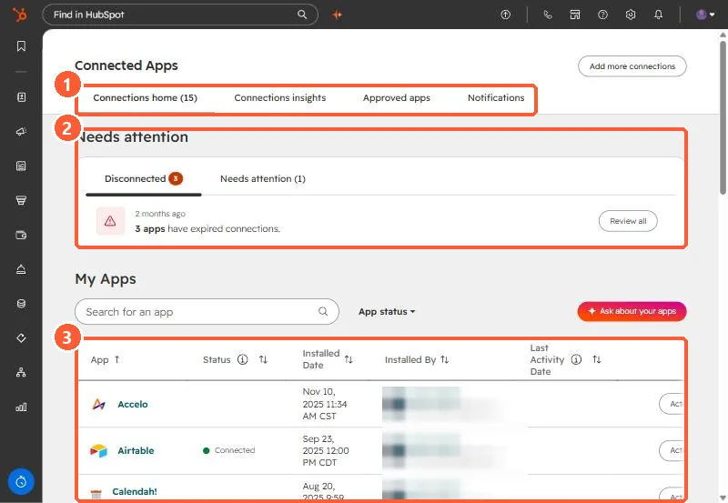Switch to Approved apps tab
Viewport: 728px width, 503px height.
[x=397, y=98]
